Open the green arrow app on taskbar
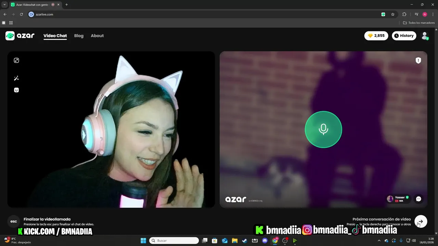Image resolution: width=438 pixels, height=246 pixels. tap(295, 241)
